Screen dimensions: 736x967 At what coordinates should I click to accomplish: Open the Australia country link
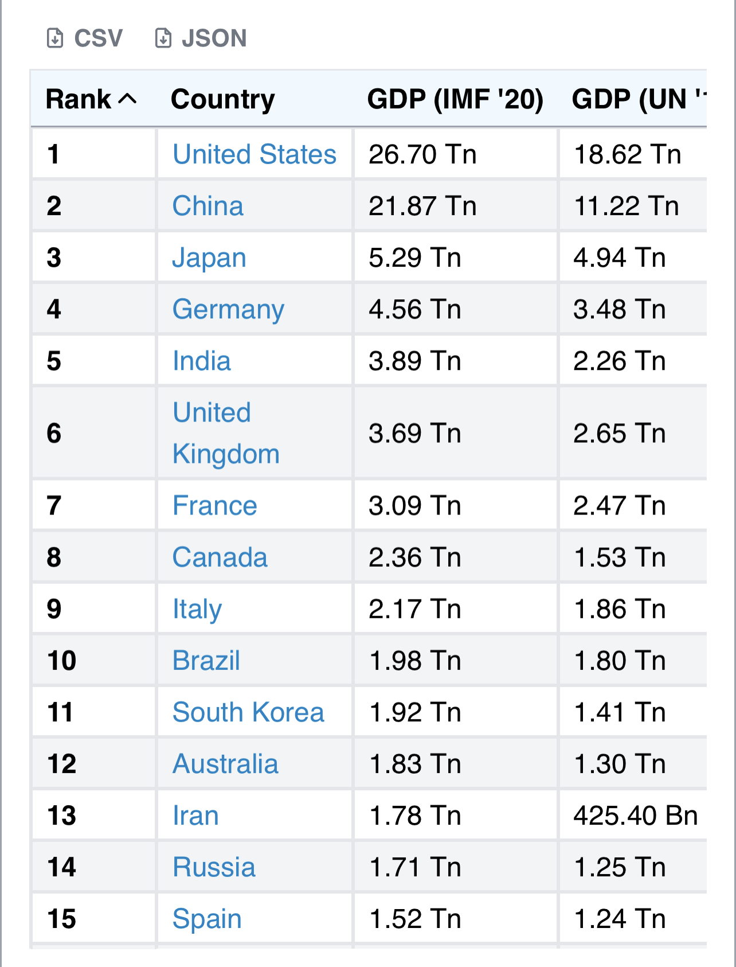(225, 763)
